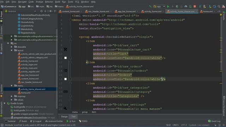This screenshot has width=226, height=127.
Task: Click group in bottom editor breadcrumb
Action: 85,112
